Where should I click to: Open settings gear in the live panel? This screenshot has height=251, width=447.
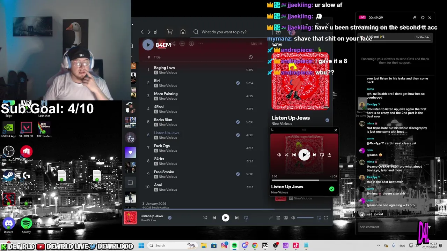click(423, 18)
